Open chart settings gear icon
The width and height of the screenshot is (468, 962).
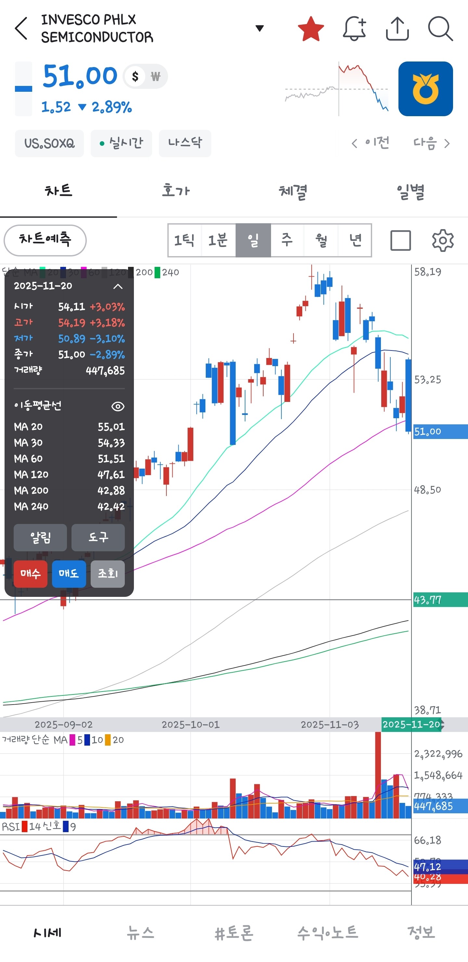(x=443, y=240)
